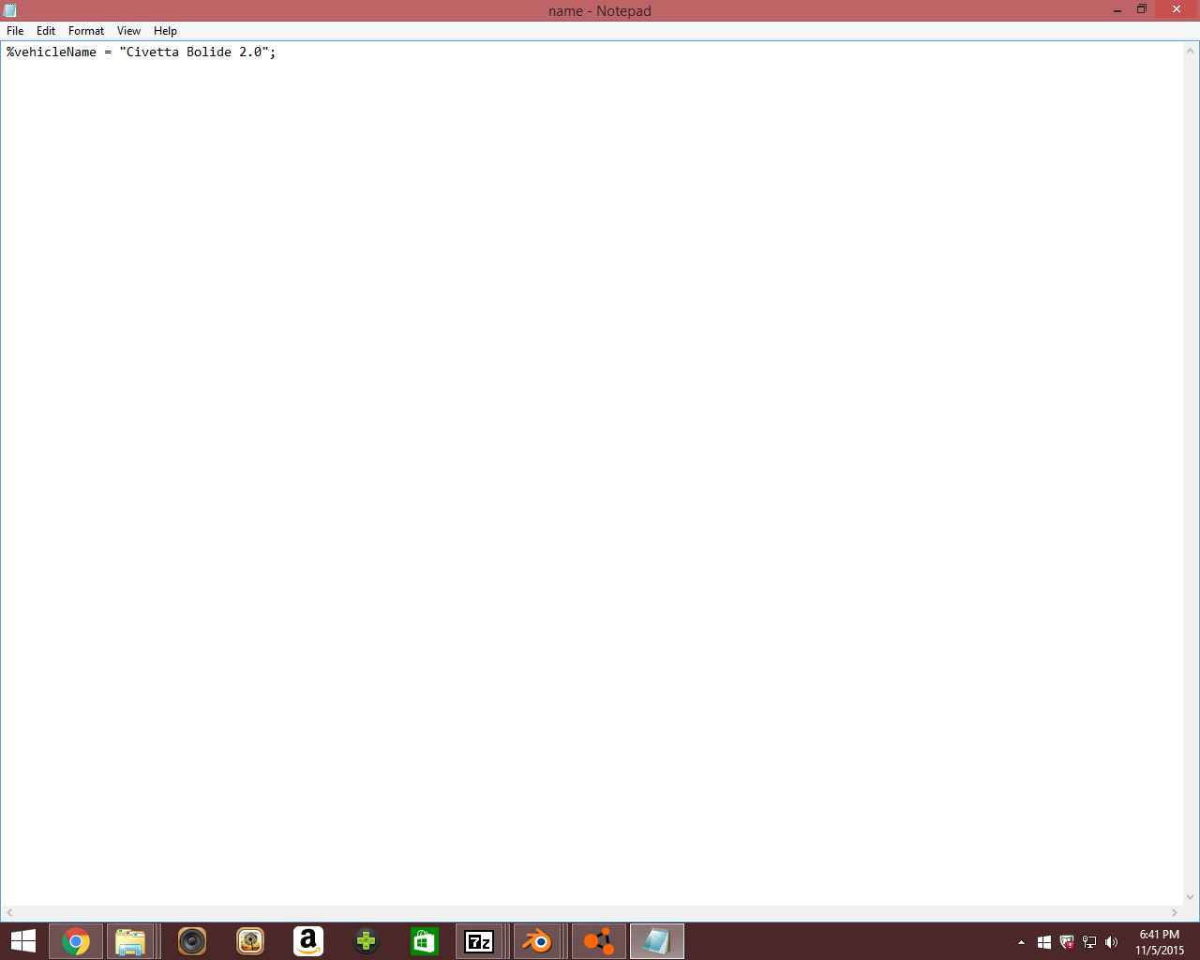Screen dimensions: 1200x960
Task: Open 7-Zip from taskbar
Action: 480,941
